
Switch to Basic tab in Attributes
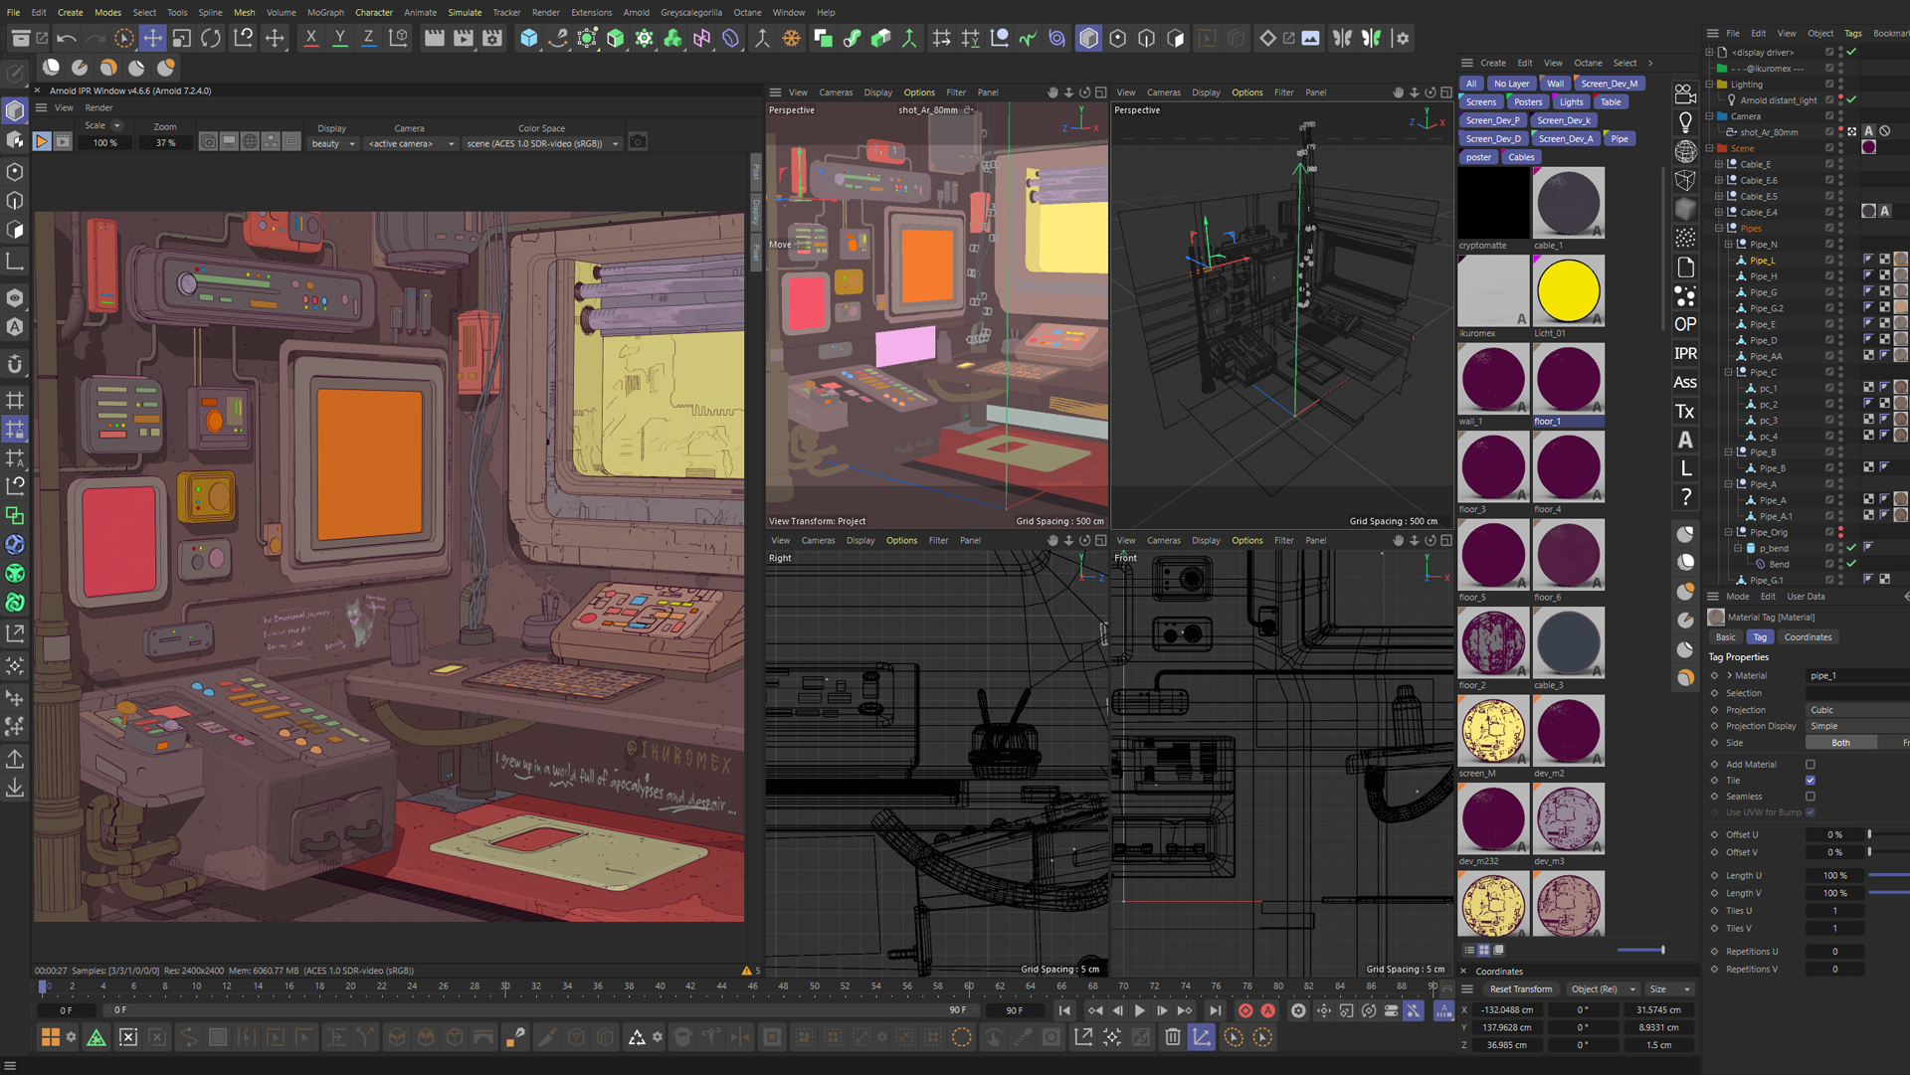tap(1726, 637)
